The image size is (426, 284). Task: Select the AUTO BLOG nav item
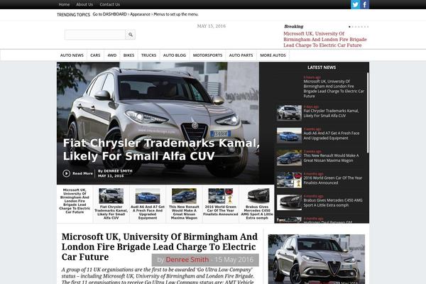click(x=175, y=55)
